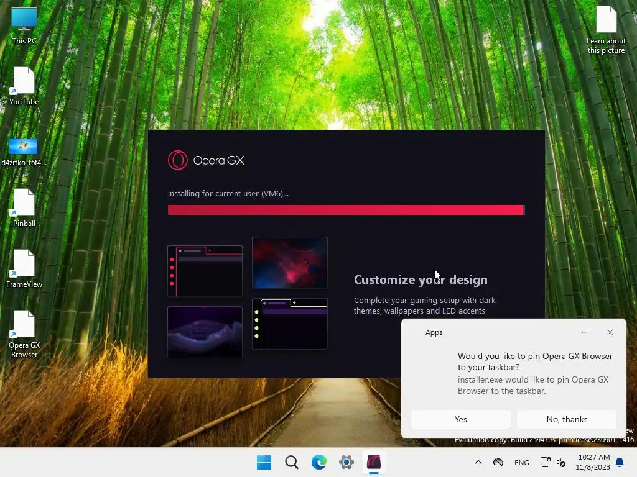Viewport: 637px width, 477px height.
Task: Open the This PC desktop icon
Action: pyautogui.click(x=24, y=25)
